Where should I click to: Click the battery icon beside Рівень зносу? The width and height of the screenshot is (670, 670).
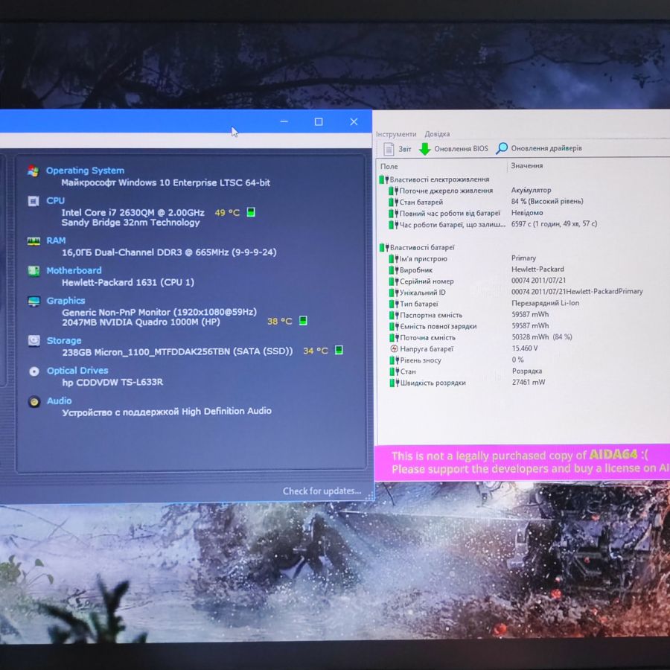click(x=394, y=360)
